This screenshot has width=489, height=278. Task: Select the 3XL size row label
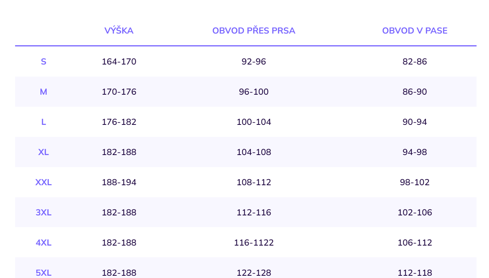[x=43, y=212]
